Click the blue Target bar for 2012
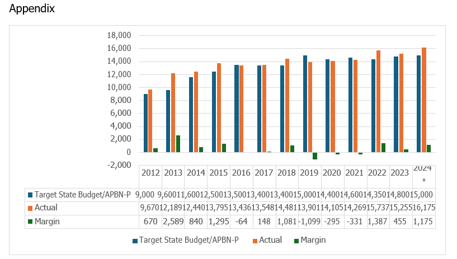The image size is (457, 259). pos(146,123)
